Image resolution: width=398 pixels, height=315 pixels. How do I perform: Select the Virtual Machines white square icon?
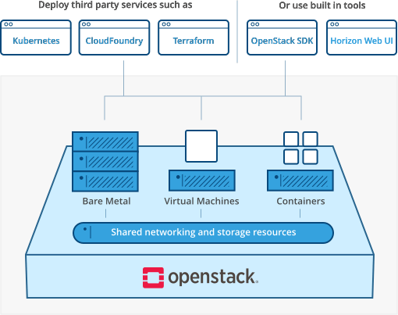coord(201,146)
